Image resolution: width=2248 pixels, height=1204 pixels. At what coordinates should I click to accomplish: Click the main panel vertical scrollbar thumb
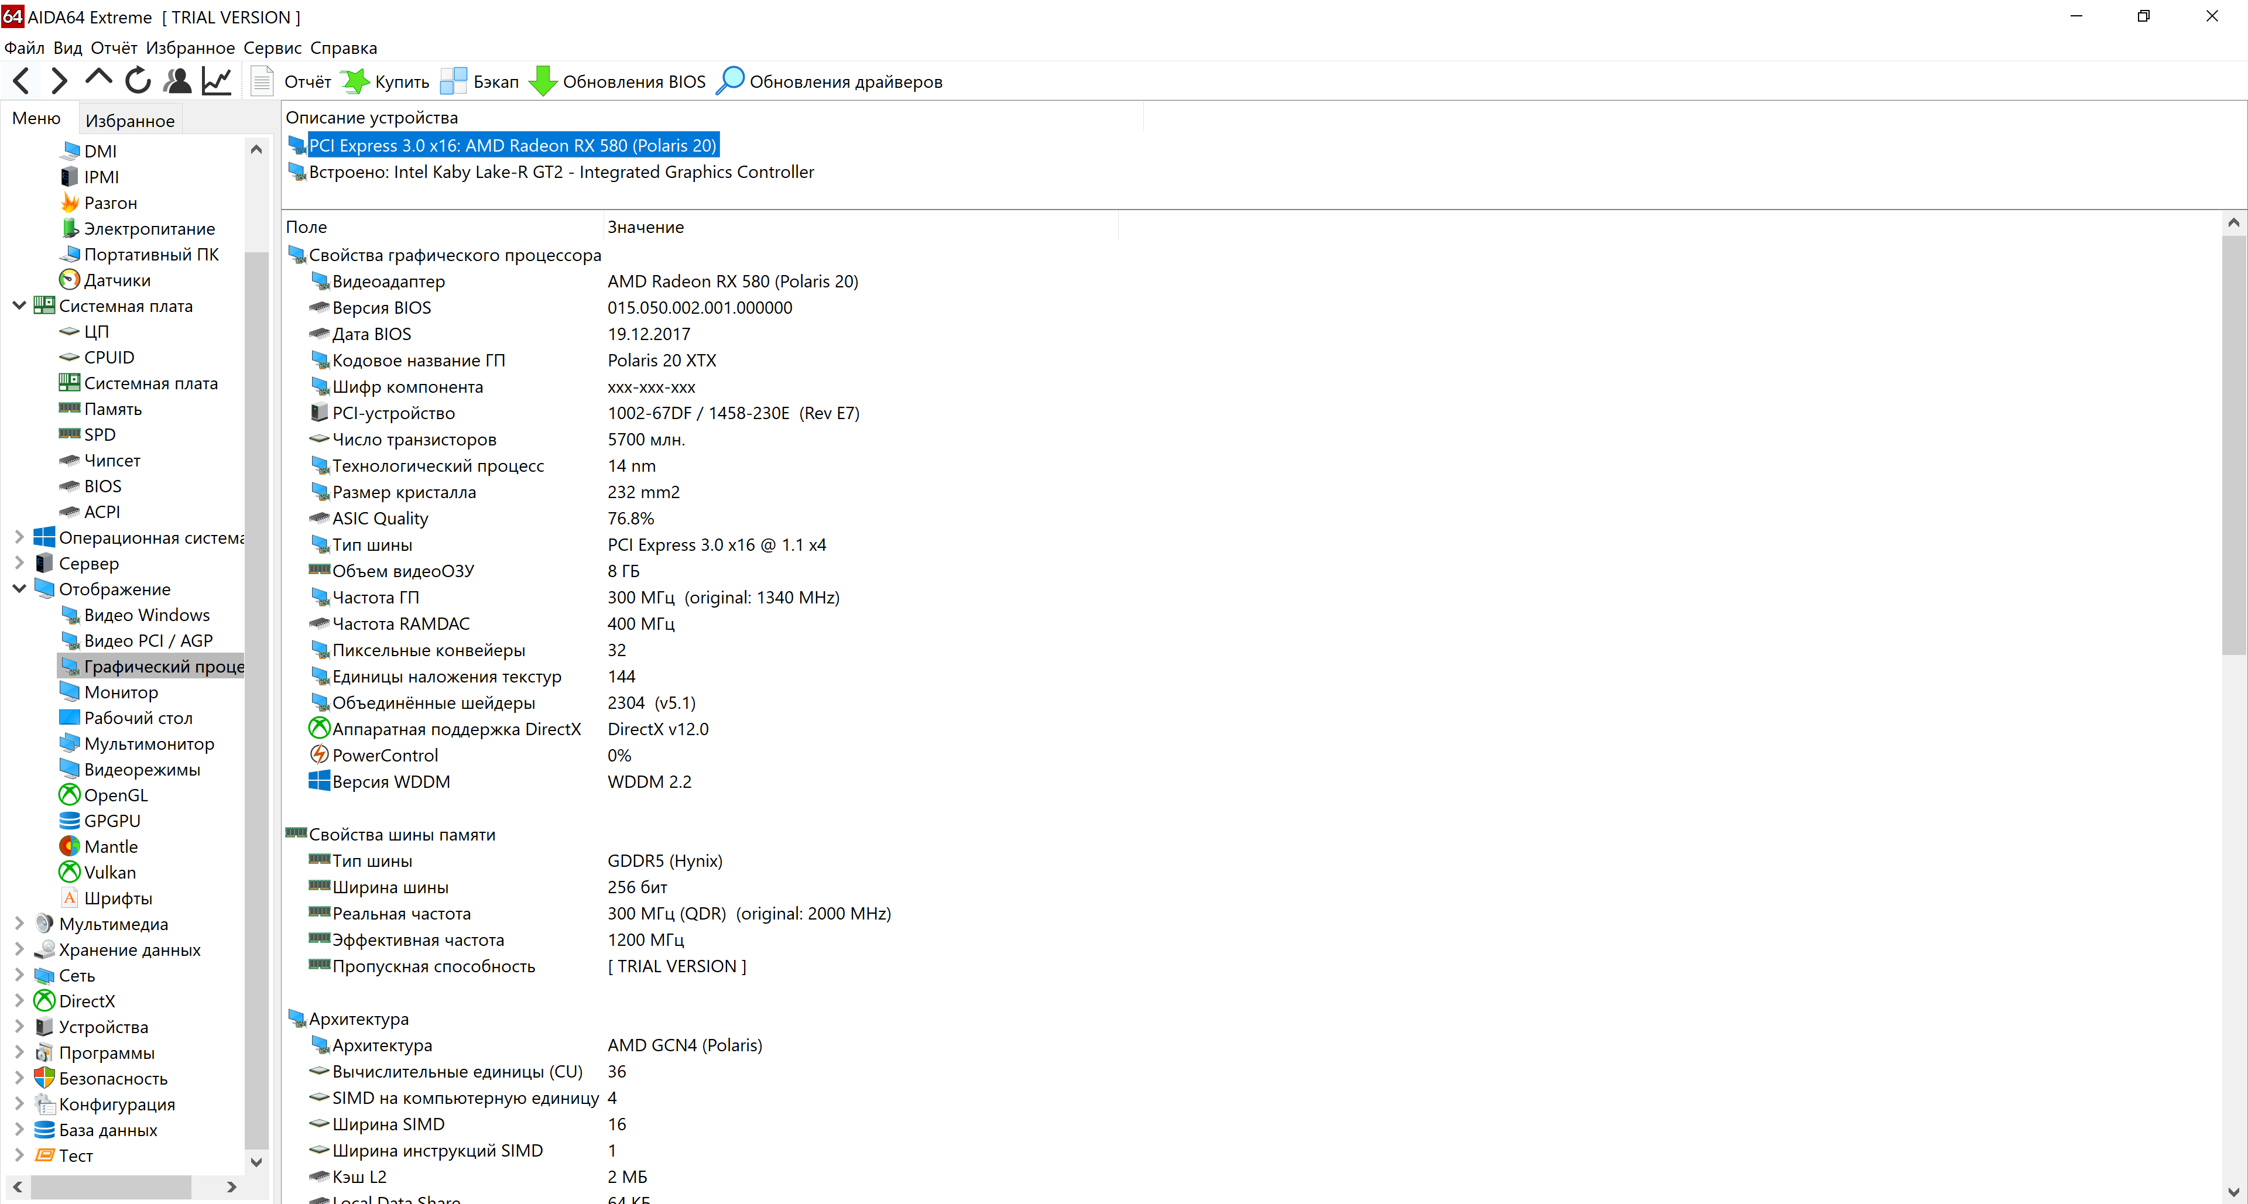[2233, 444]
